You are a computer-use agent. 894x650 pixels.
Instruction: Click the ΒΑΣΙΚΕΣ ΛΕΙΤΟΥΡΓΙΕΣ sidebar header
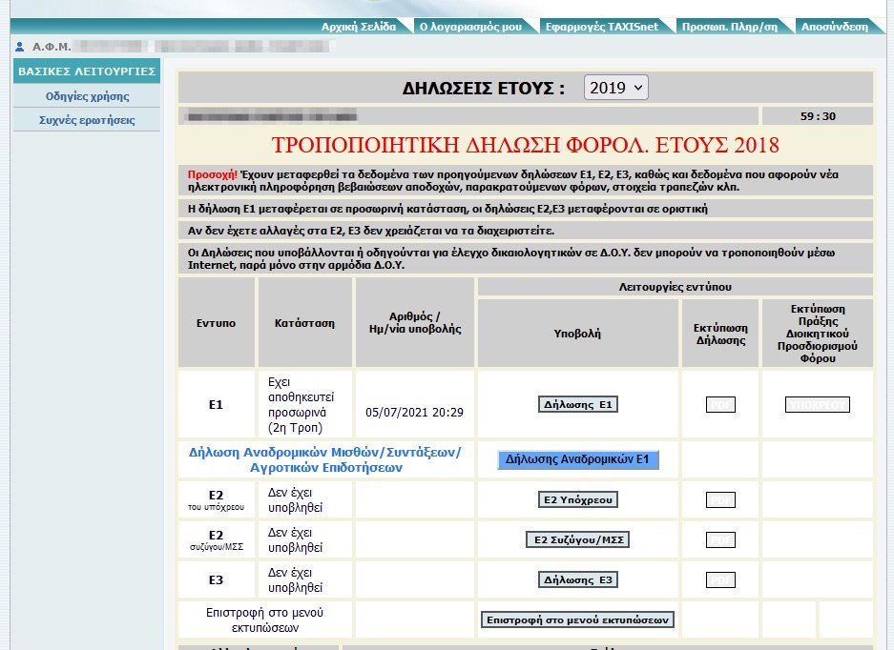tap(87, 71)
